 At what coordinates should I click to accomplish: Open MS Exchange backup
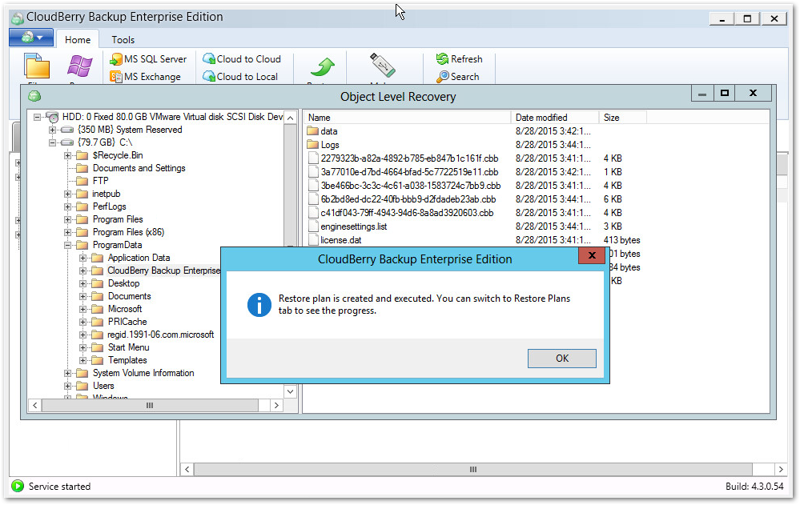click(x=146, y=77)
